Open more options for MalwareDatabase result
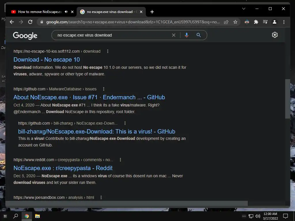 click(x=104, y=89)
